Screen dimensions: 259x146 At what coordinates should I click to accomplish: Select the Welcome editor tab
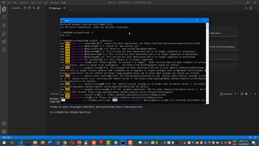coord(56,8)
